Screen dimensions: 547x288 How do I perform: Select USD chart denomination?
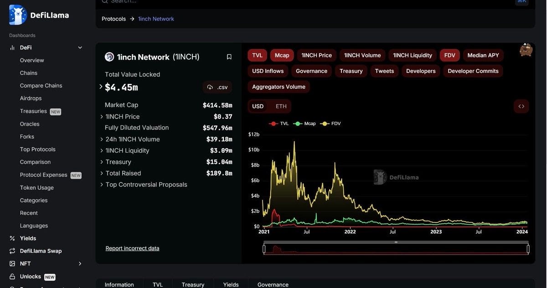(x=258, y=106)
